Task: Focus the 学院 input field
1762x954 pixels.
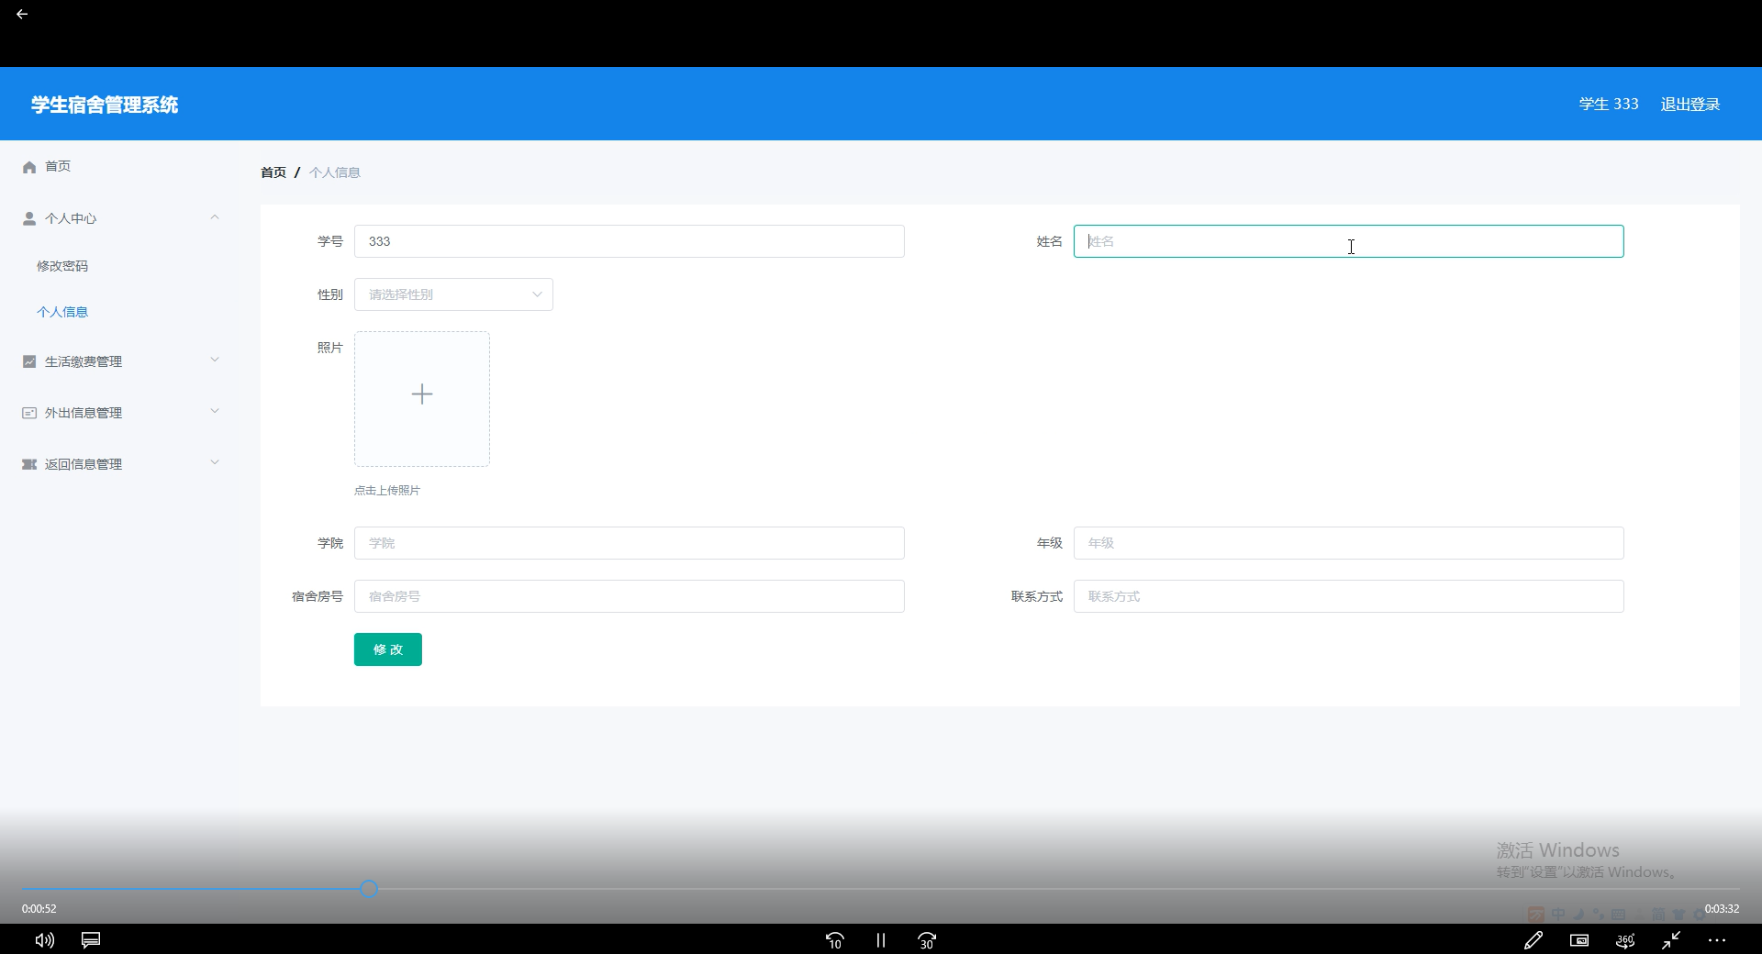Action: (630, 543)
